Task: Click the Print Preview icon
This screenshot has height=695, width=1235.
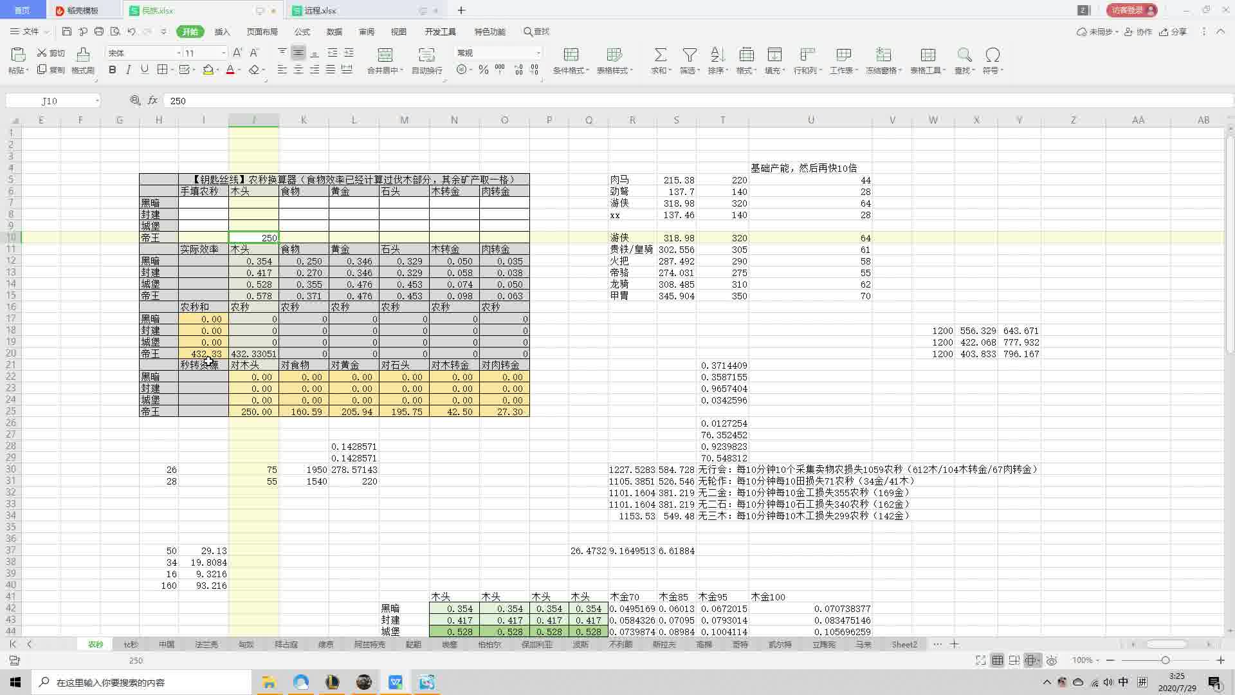Action: click(115, 32)
